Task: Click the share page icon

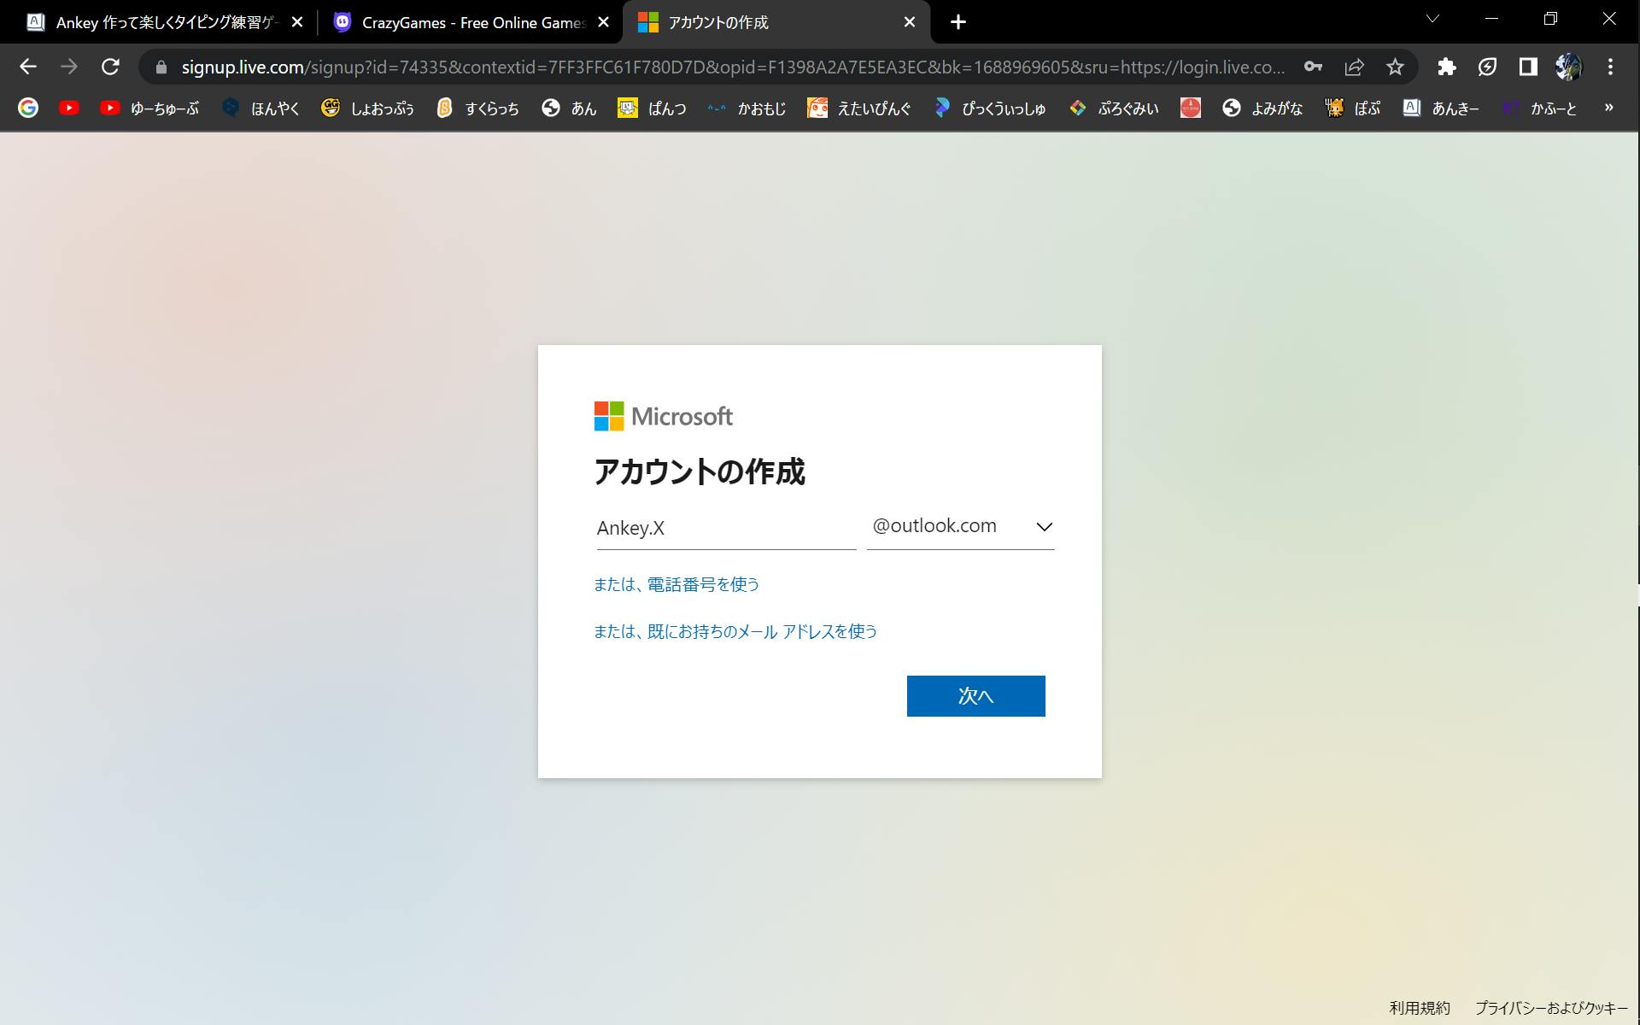Action: pos(1354,67)
